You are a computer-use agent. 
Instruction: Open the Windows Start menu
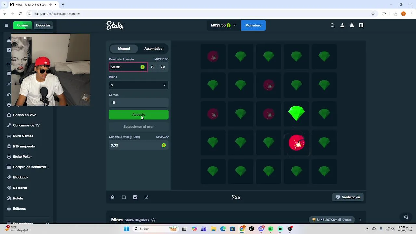click(126, 229)
